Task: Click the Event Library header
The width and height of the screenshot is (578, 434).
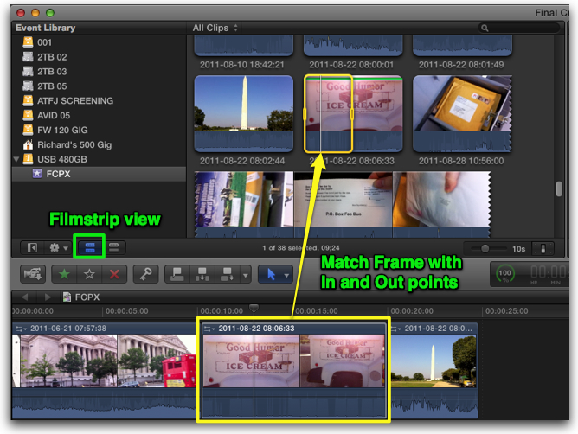Action: tap(45, 28)
